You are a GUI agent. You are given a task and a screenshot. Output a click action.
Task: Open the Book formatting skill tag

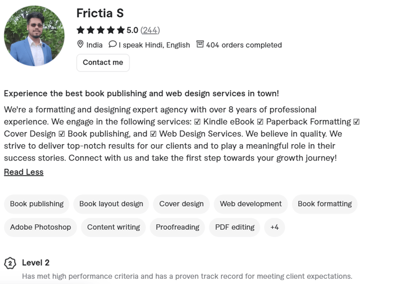(325, 204)
